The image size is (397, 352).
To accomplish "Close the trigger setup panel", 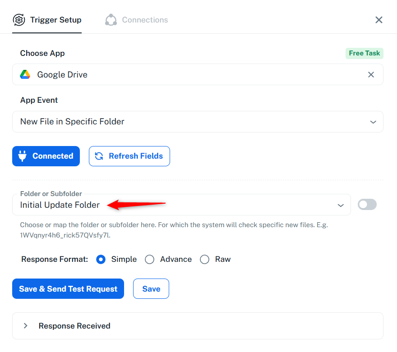I will coord(379,20).
